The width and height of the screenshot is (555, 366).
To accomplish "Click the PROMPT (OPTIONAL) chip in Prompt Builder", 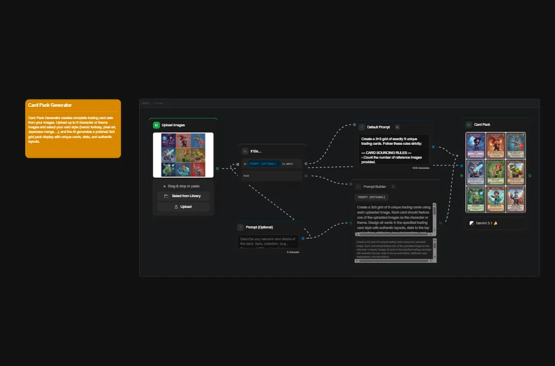I will point(372,197).
